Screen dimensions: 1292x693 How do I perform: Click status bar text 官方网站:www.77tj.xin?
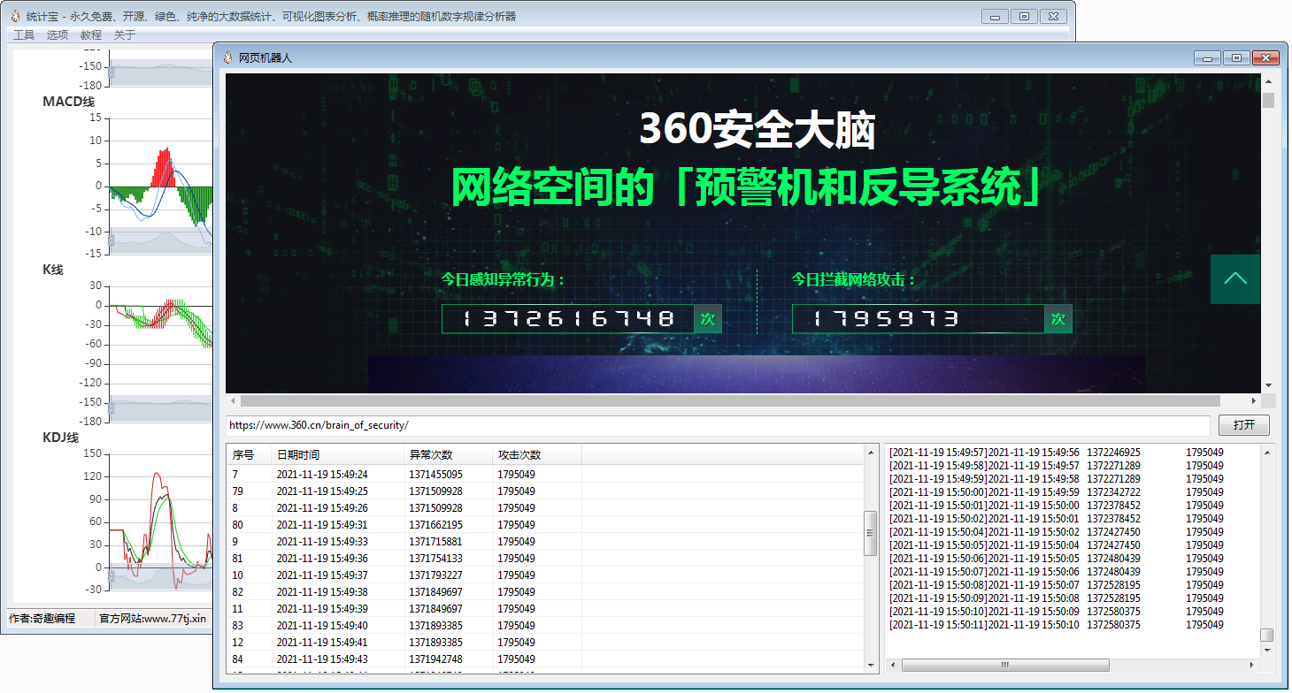click(152, 619)
